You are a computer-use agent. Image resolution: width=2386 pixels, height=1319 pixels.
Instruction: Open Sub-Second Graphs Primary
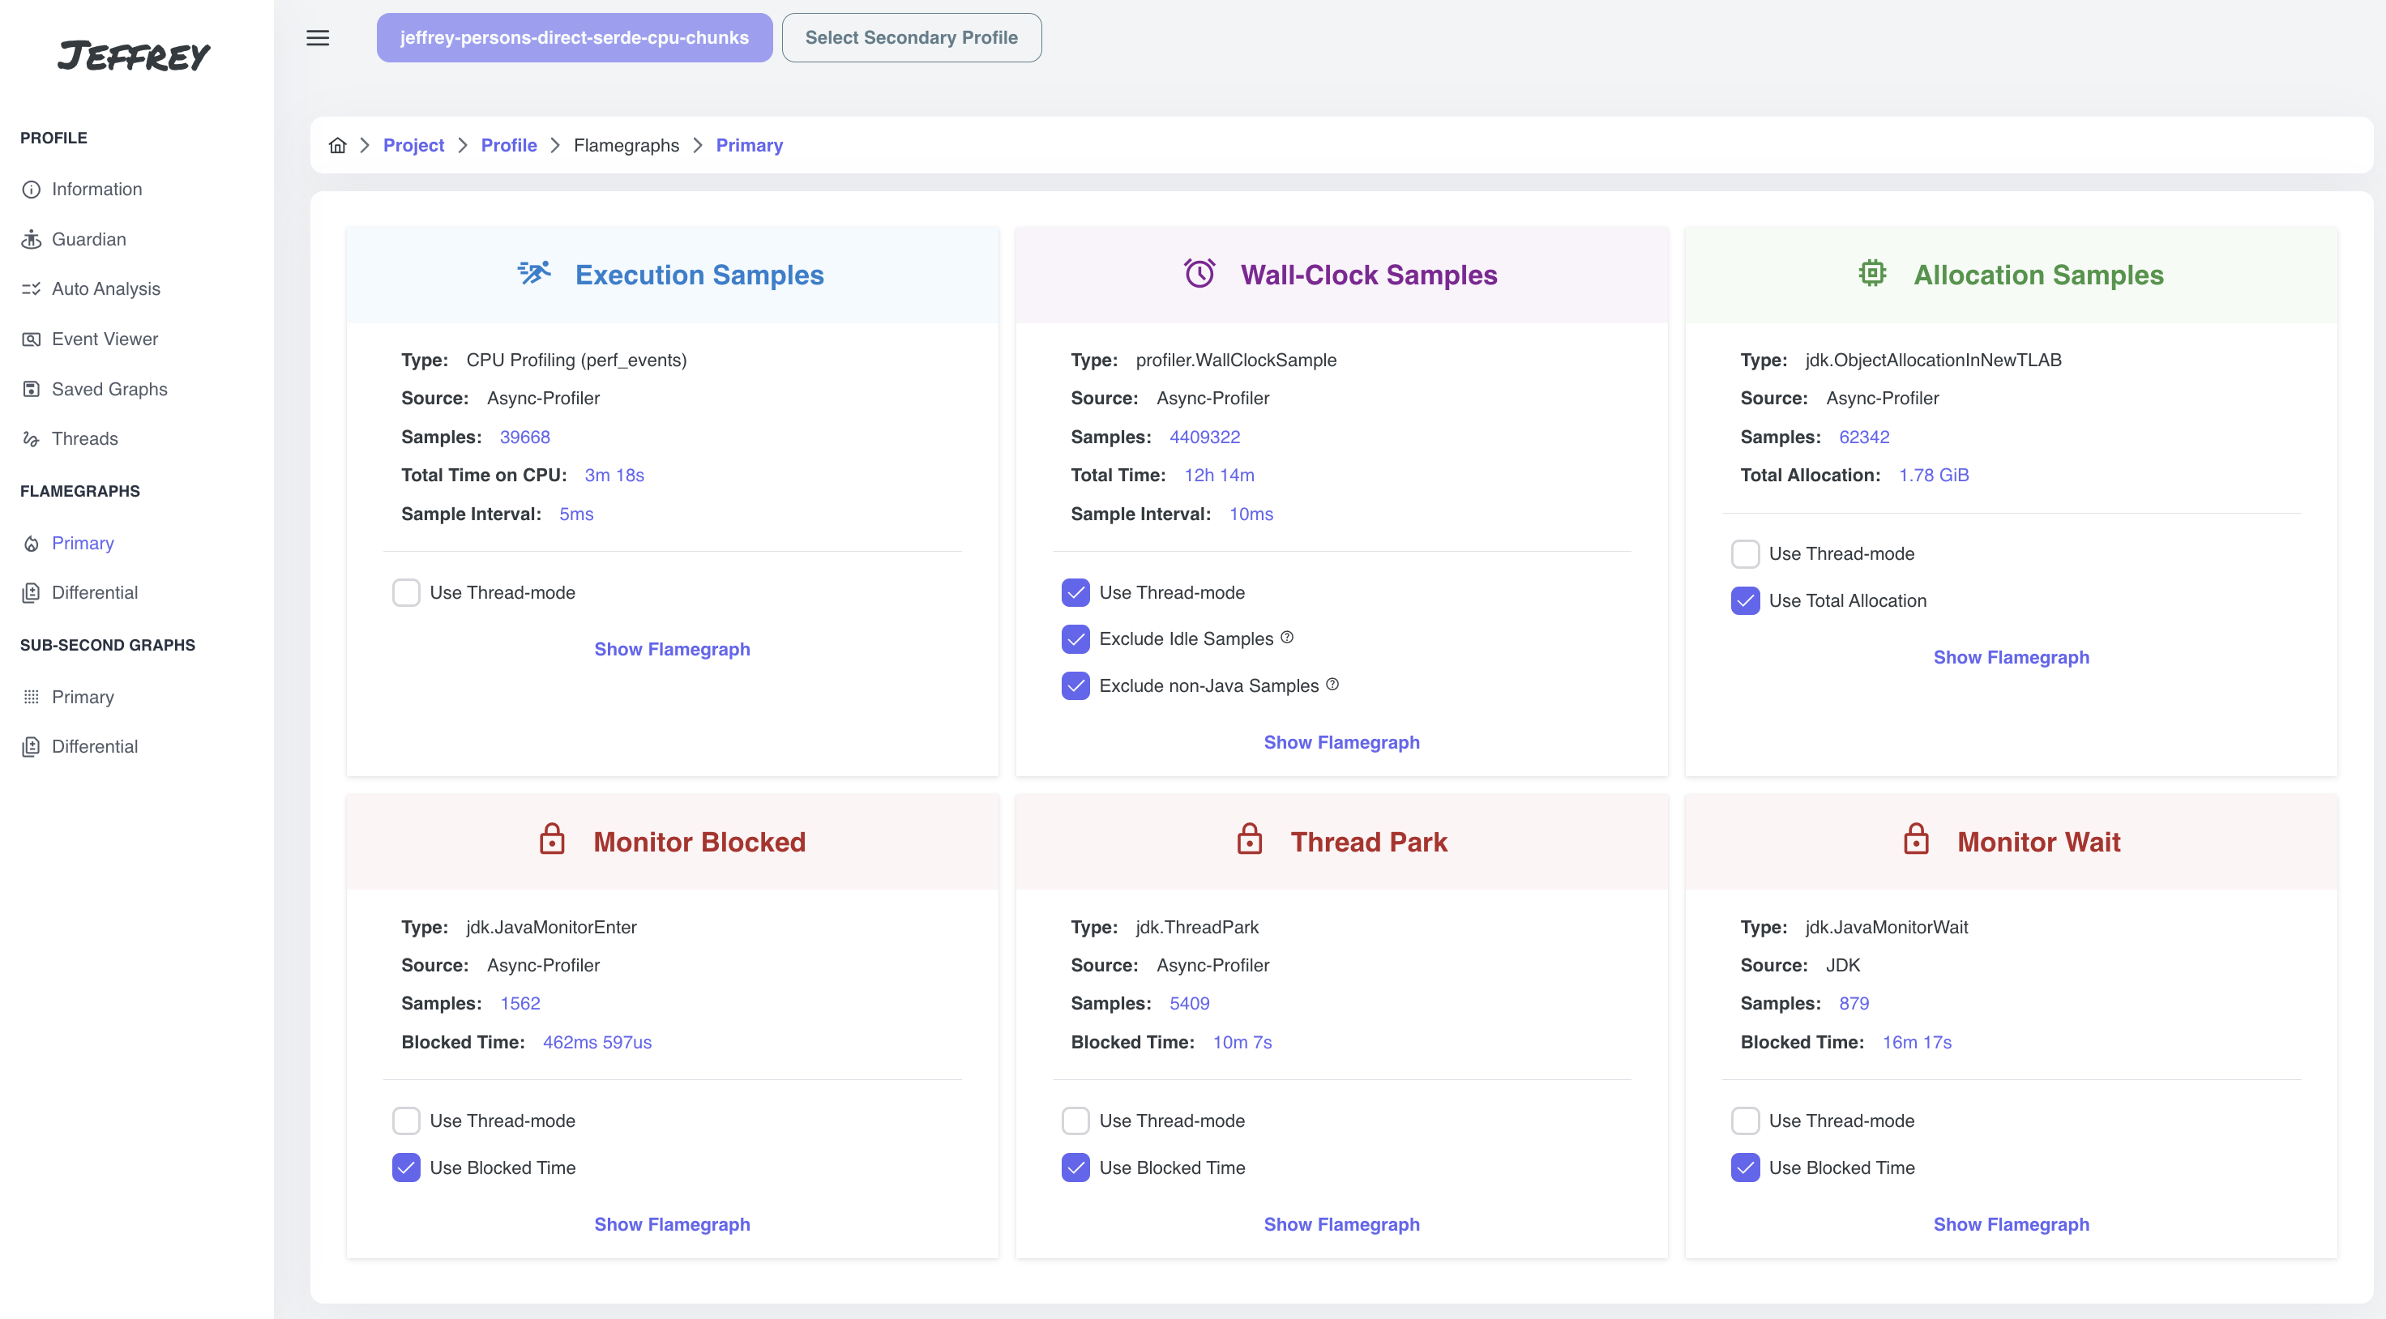pos(83,698)
